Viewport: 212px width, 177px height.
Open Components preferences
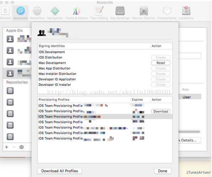click(x=167, y=13)
